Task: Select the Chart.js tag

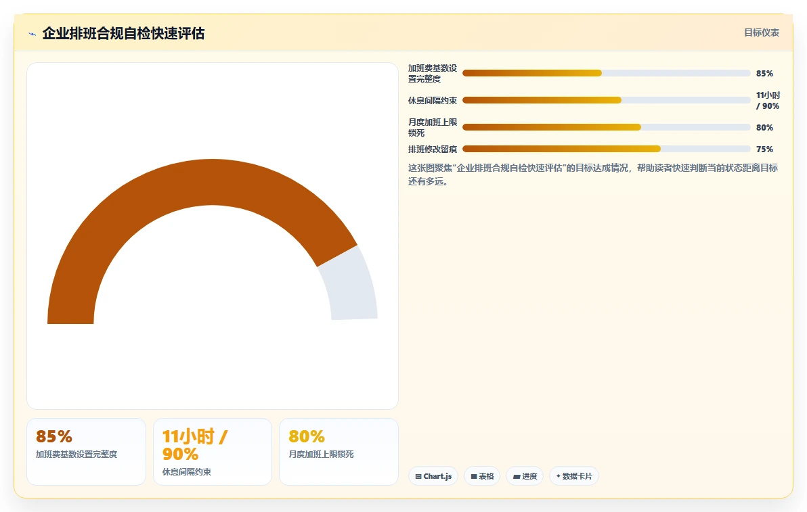Action: [x=433, y=476]
